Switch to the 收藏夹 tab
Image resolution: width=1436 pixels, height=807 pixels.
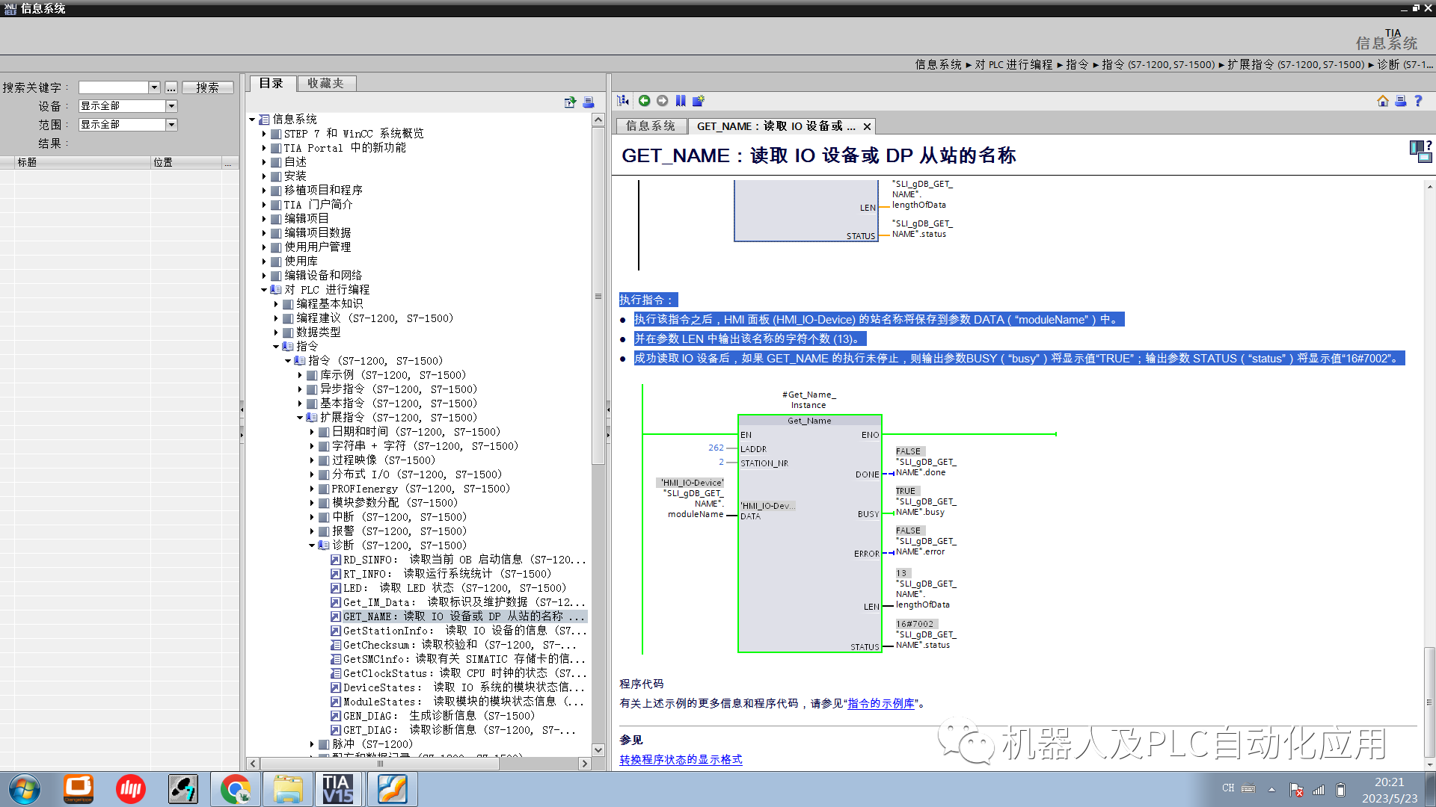(326, 83)
